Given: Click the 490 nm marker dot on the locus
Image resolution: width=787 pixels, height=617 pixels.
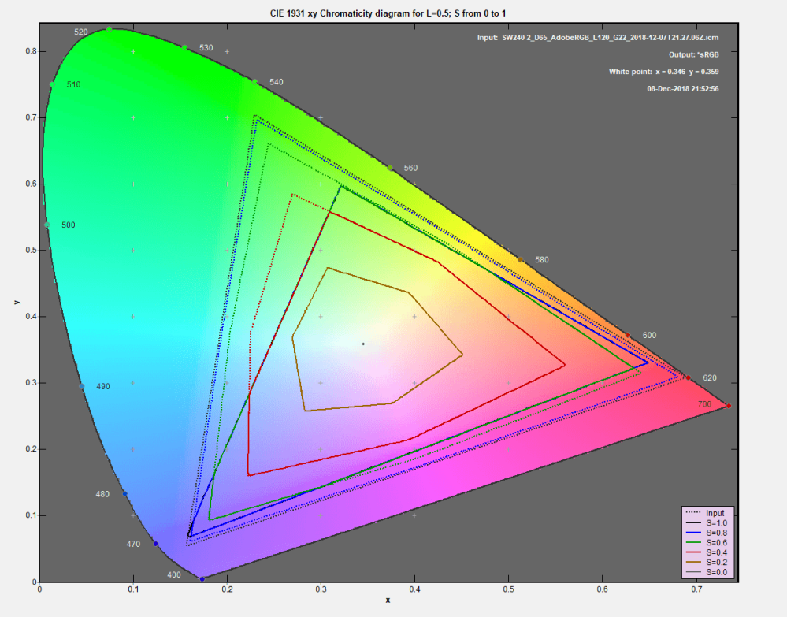Looking at the screenshot, I should point(82,386).
